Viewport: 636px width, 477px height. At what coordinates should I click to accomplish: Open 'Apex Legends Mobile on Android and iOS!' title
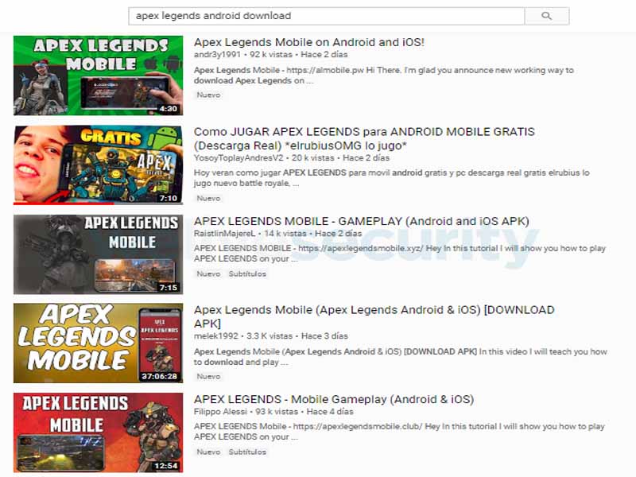point(309,42)
